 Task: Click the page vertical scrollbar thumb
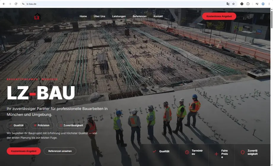(272, 19)
